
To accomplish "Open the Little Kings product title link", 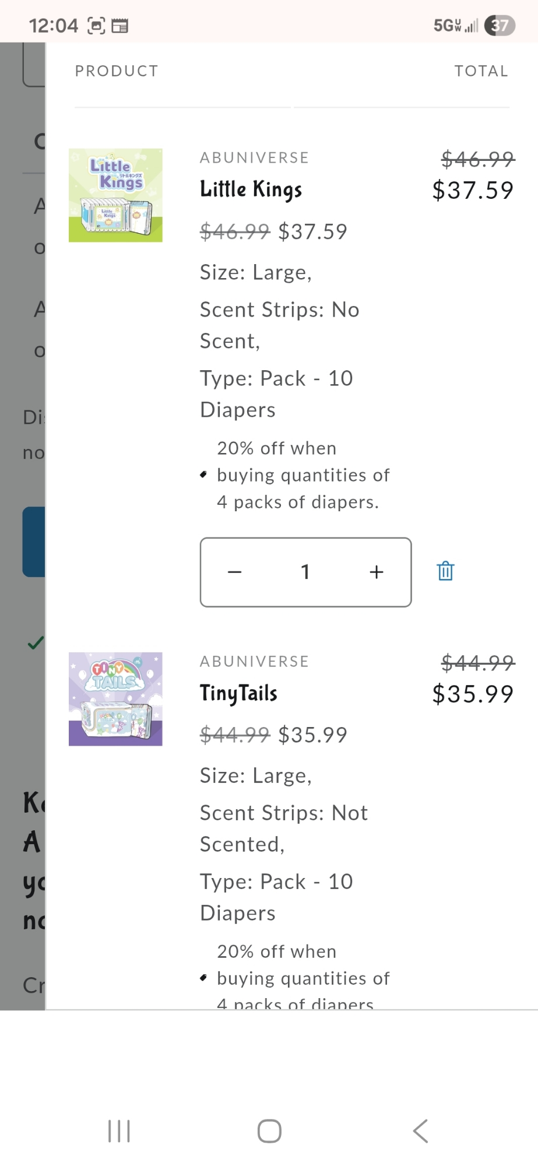I will [251, 189].
